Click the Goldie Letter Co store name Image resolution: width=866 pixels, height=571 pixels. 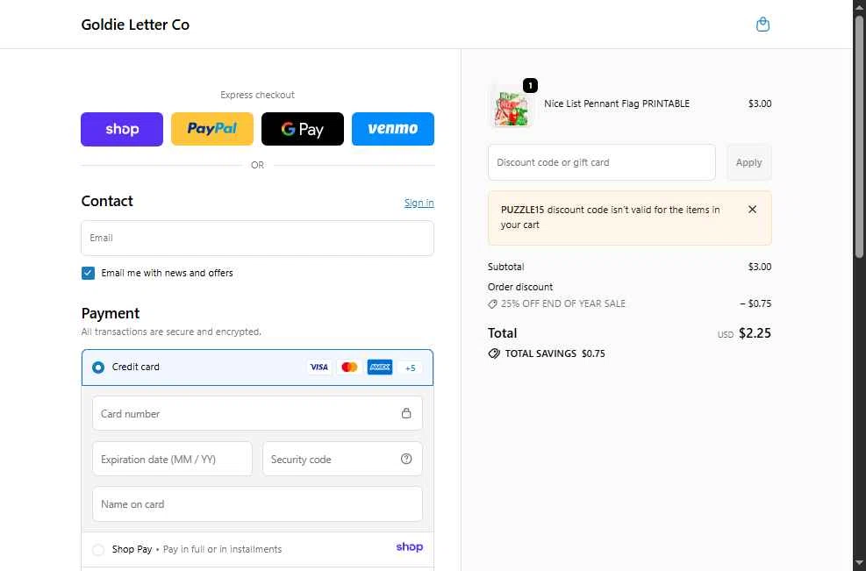[x=135, y=25]
